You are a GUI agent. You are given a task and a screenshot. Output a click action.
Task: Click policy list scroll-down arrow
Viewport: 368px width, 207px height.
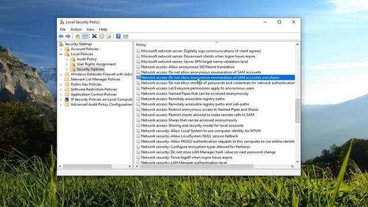coord(297,162)
